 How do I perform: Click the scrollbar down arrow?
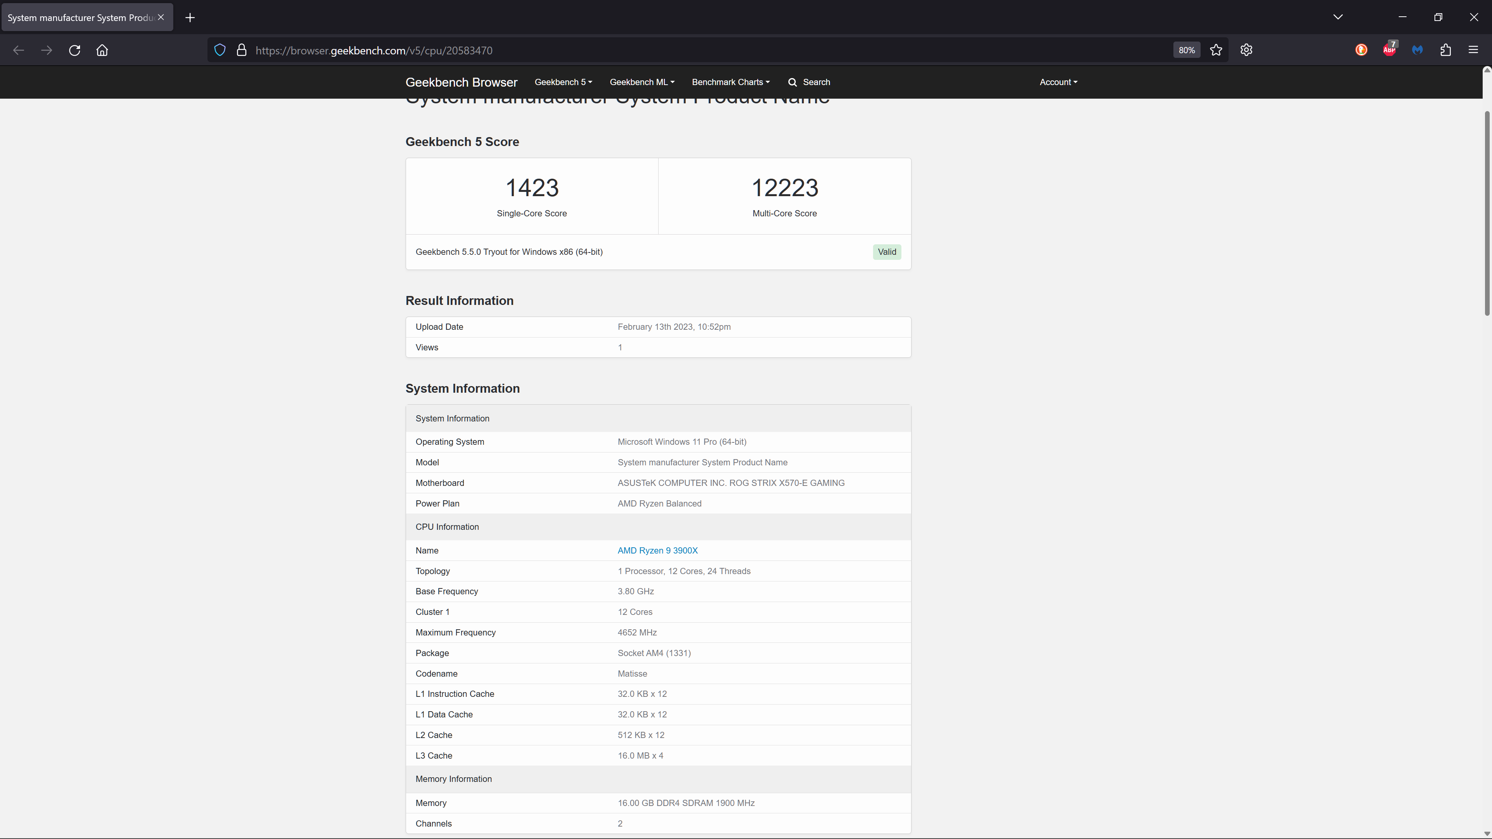pyautogui.click(x=1487, y=834)
